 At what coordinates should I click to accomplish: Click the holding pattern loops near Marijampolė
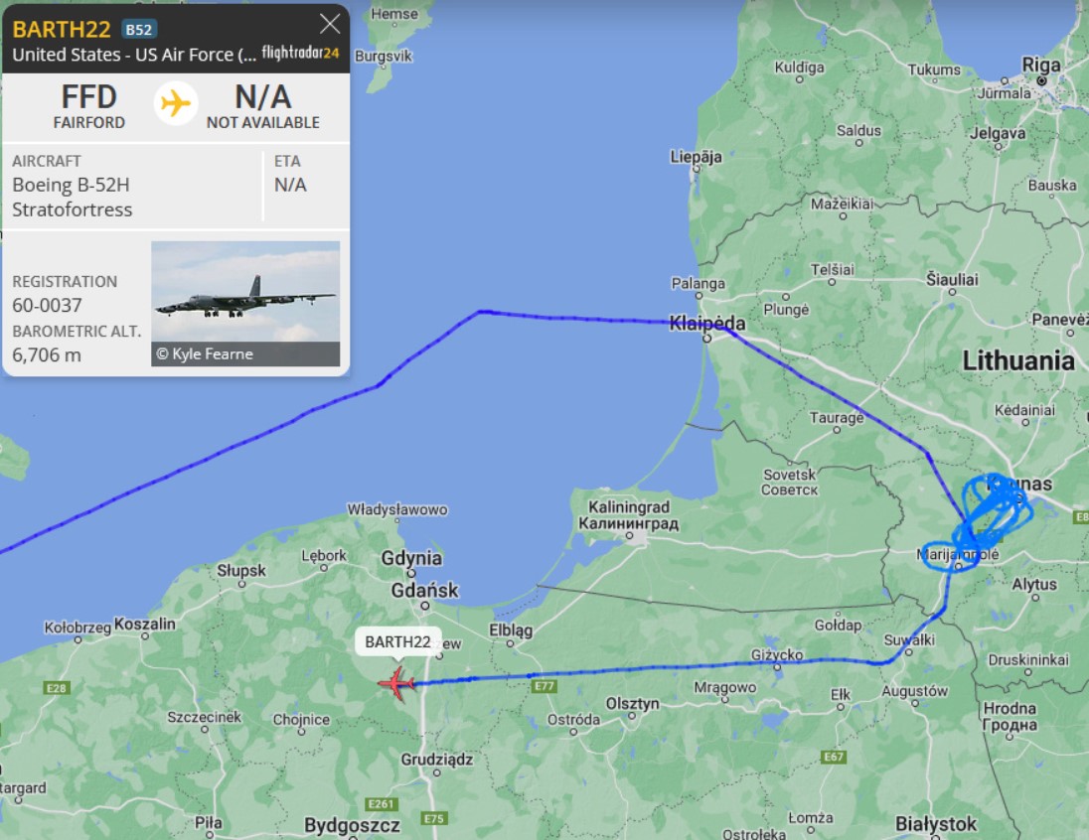[987, 520]
